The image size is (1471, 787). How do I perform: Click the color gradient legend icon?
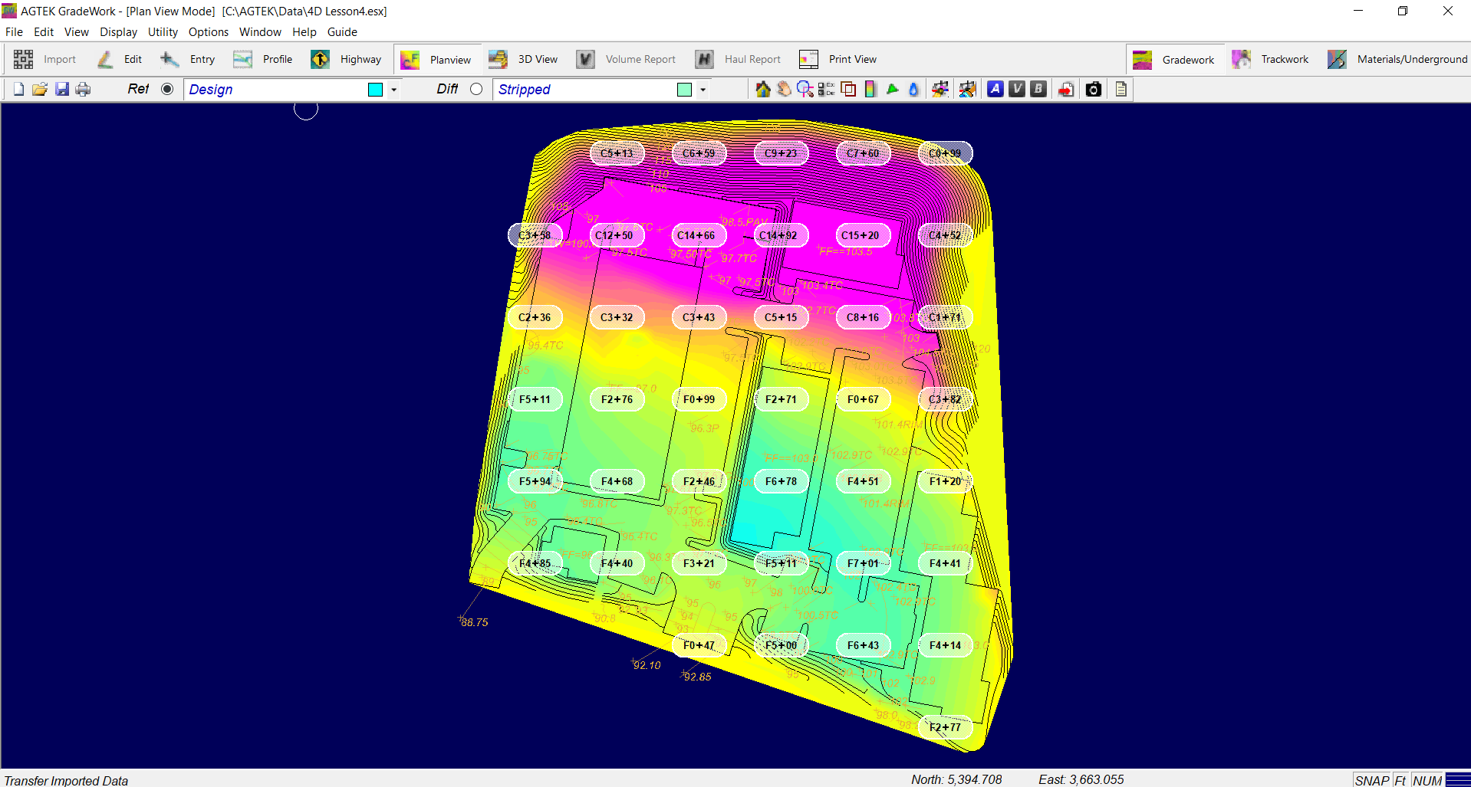(870, 90)
